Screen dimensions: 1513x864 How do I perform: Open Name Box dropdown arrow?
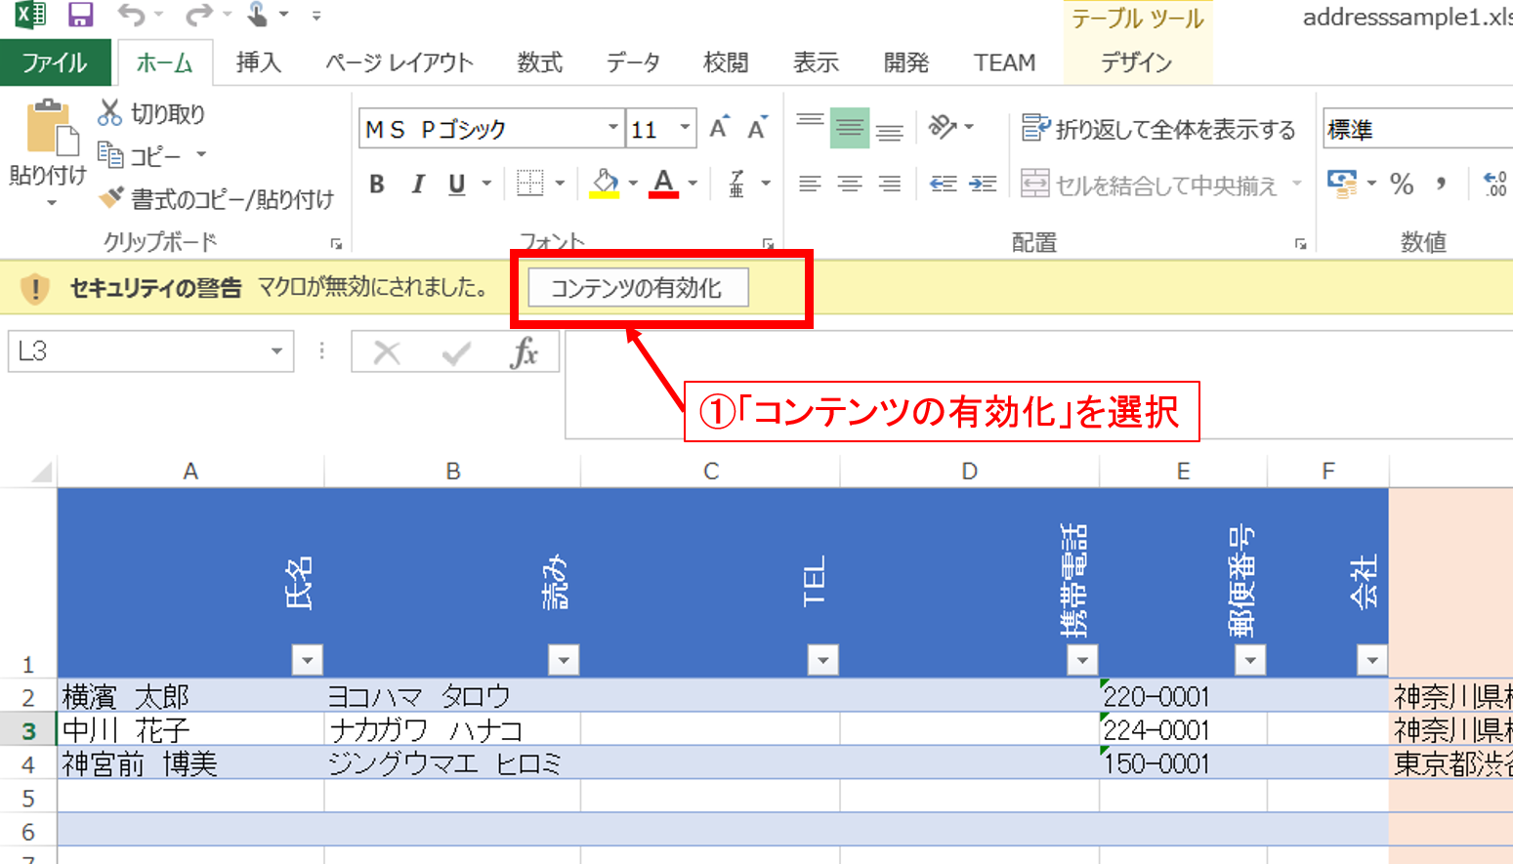(x=276, y=351)
